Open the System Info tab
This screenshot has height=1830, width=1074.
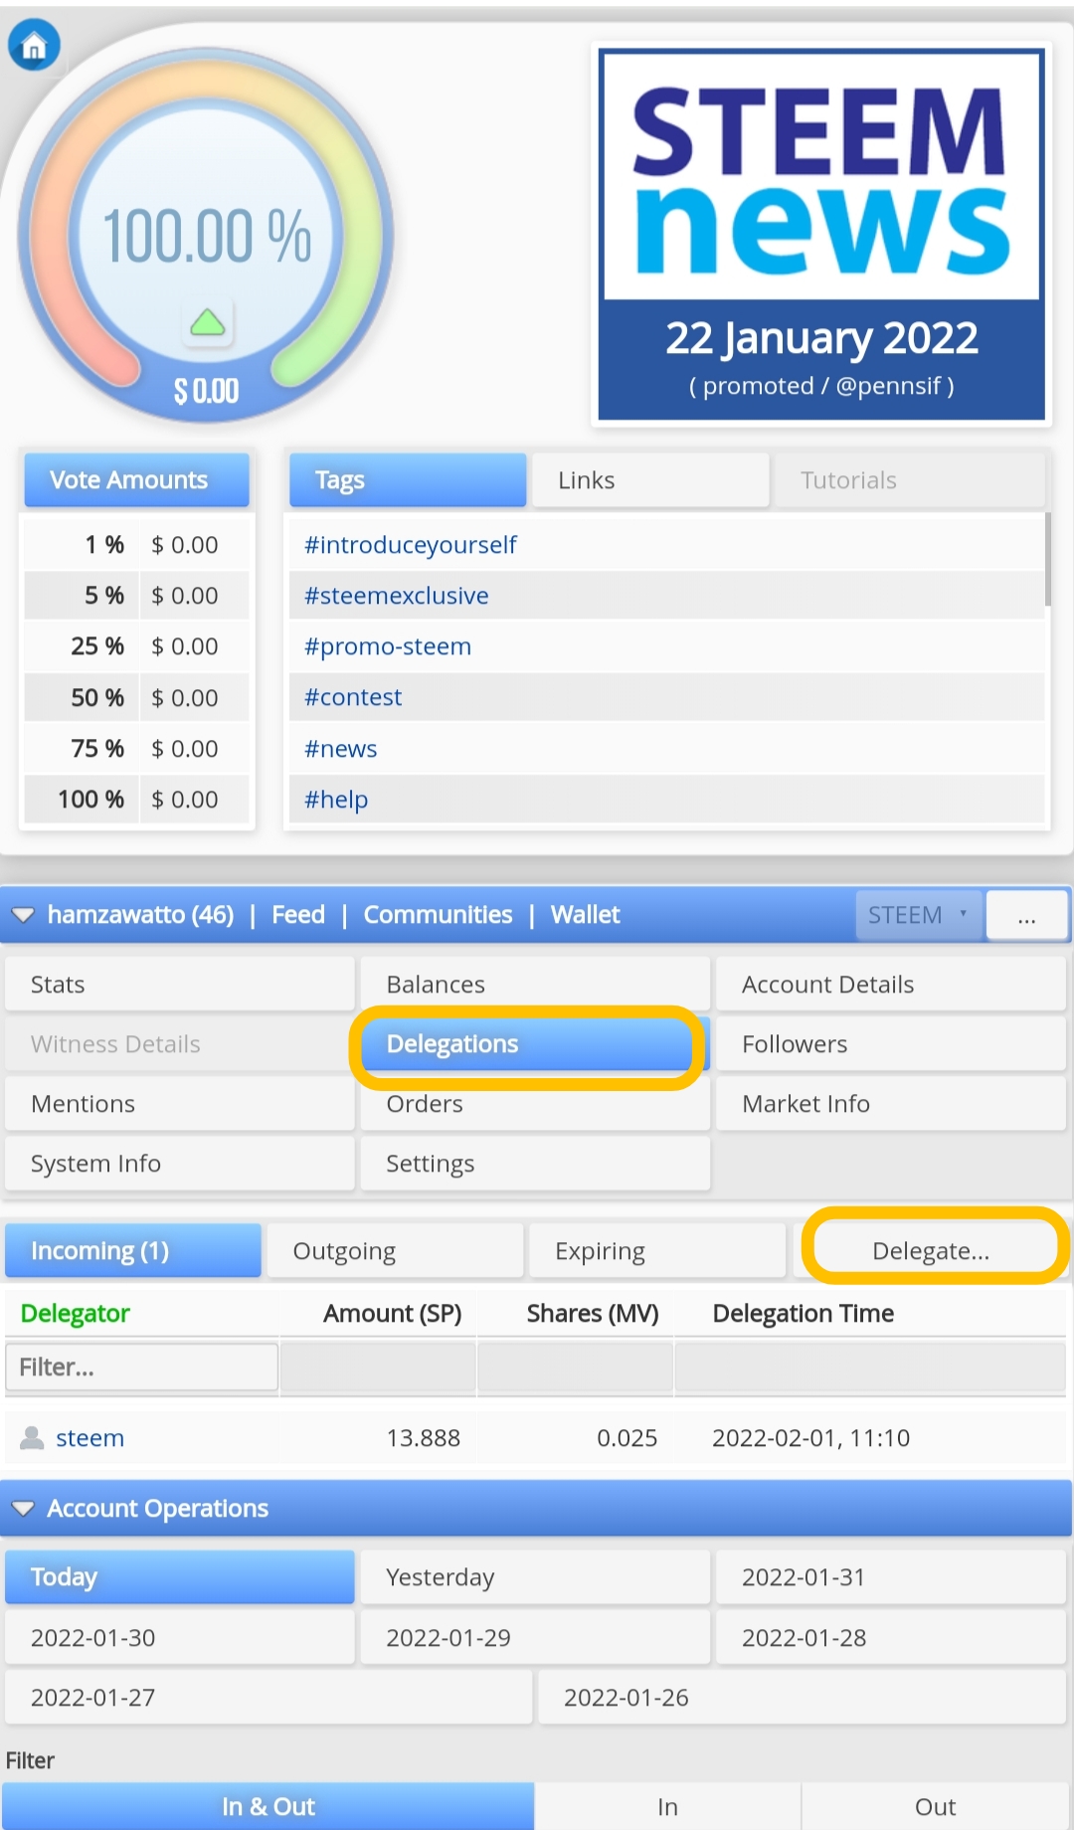coord(180,1164)
